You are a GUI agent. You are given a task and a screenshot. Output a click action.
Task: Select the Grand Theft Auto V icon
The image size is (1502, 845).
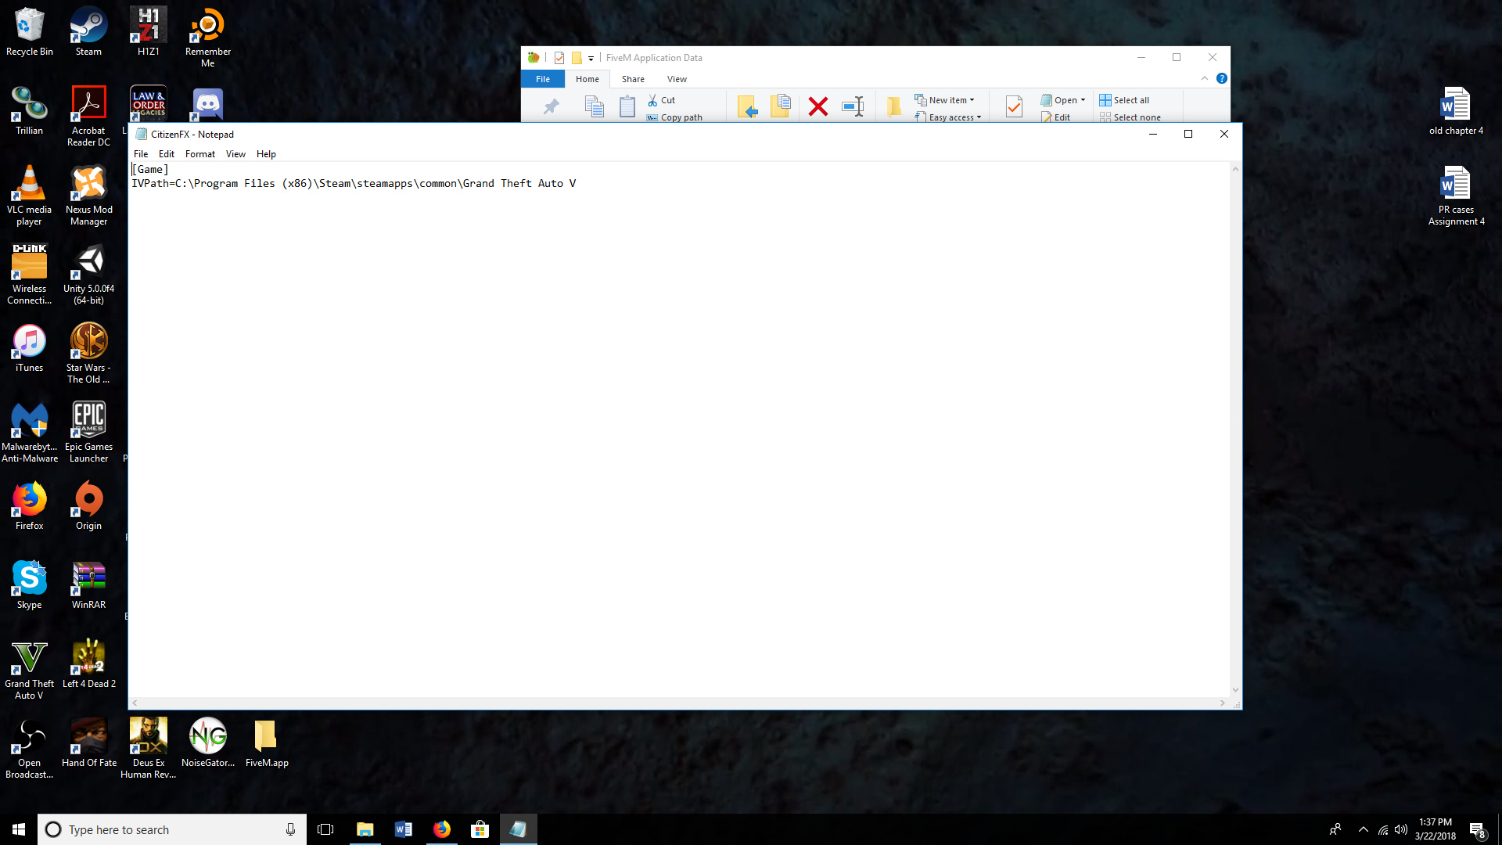(30, 669)
